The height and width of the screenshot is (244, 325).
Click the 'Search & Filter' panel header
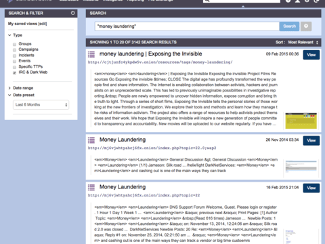pos(41,14)
